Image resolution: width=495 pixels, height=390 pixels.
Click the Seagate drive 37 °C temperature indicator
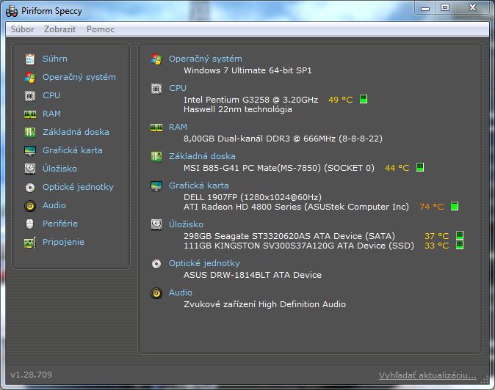[x=436, y=236]
